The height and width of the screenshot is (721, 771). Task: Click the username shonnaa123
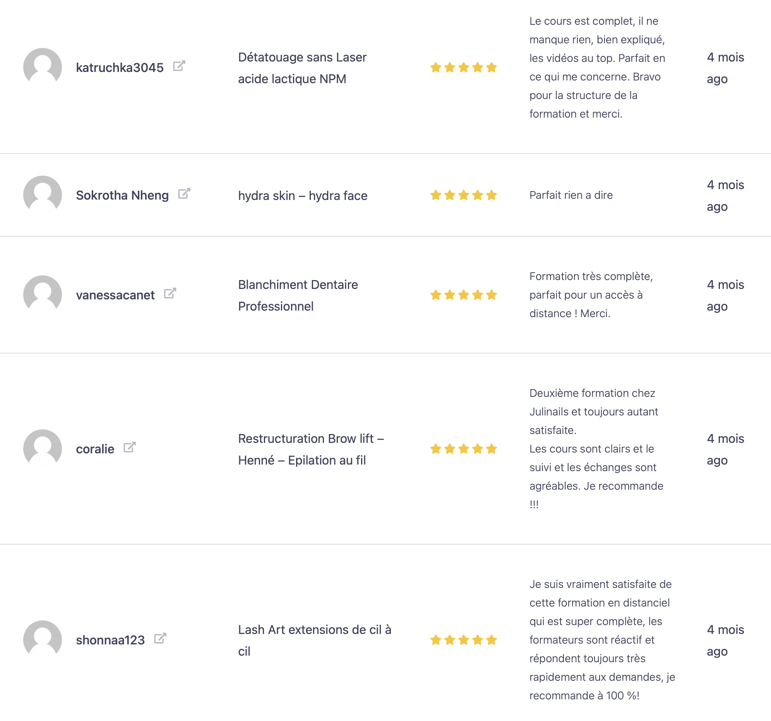pos(110,640)
